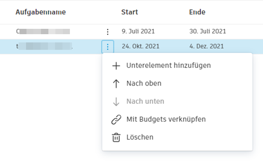Image resolution: width=263 pixels, height=168 pixels.
Task: Select the first task's name cell
Action: click(43, 31)
